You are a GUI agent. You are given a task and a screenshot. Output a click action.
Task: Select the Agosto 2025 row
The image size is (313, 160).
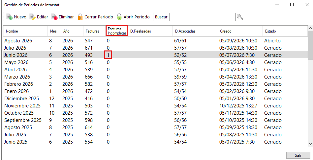155,127
